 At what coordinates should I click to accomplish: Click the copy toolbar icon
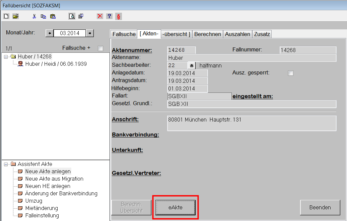(43, 16)
